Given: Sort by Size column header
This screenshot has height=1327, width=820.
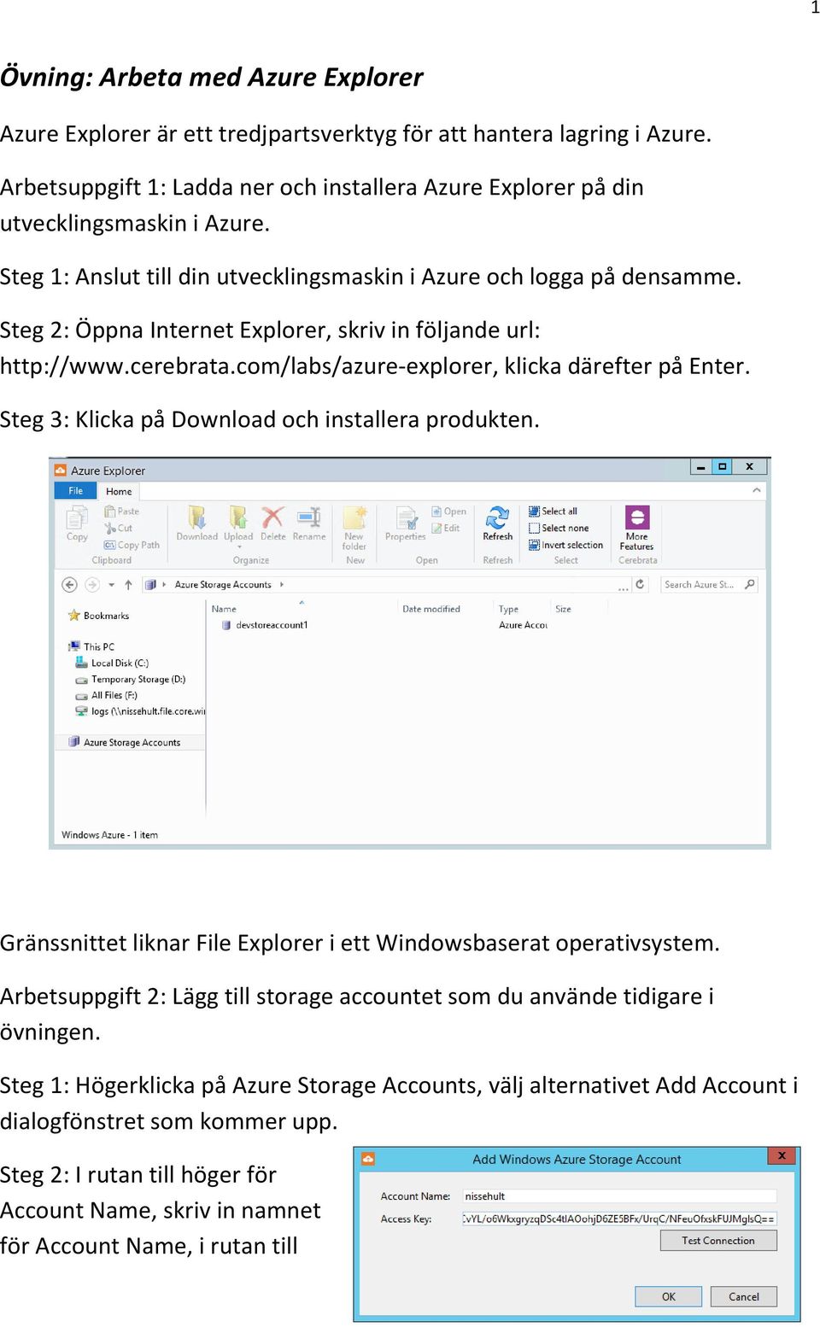Looking at the screenshot, I should click(x=563, y=609).
